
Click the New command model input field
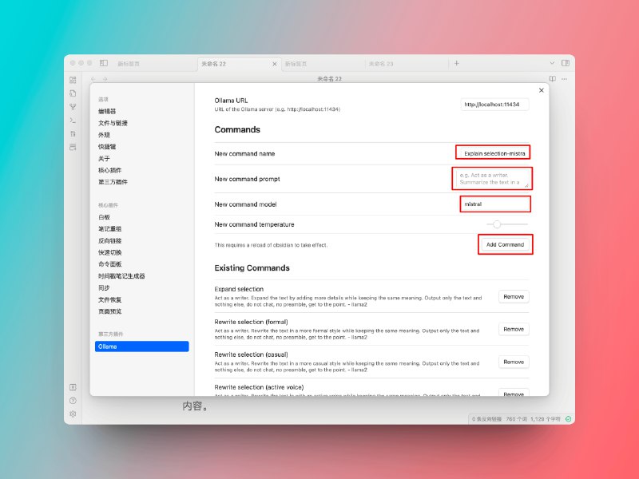pos(495,204)
